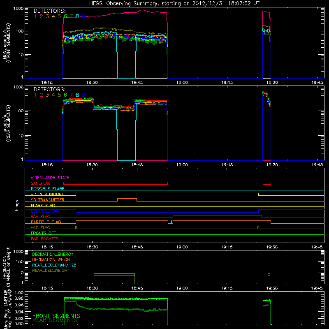
Task: Click the ATTENUATOR_STATE flag label
Action: pyautogui.click(x=50, y=178)
